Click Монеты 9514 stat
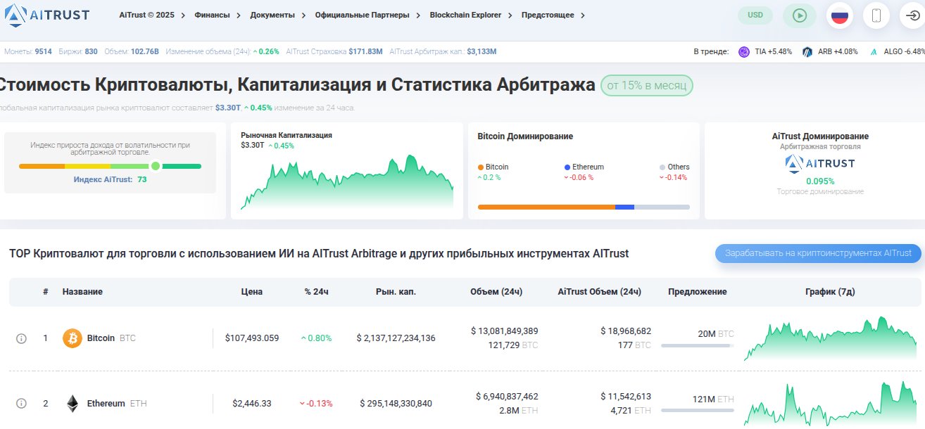The image size is (925, 429). [28, 51]
